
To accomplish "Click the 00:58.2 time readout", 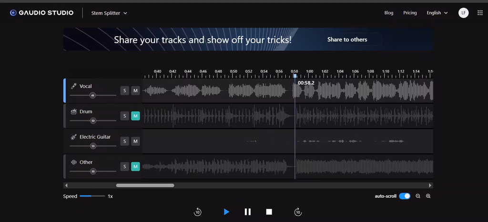I will point(306,83).
